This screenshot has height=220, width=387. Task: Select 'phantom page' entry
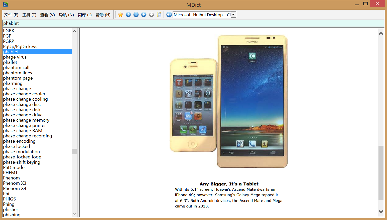18,78
